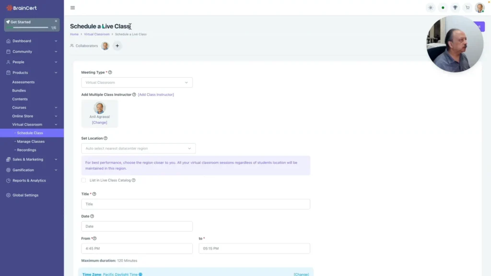Click the Dashboard home icon

9,41
